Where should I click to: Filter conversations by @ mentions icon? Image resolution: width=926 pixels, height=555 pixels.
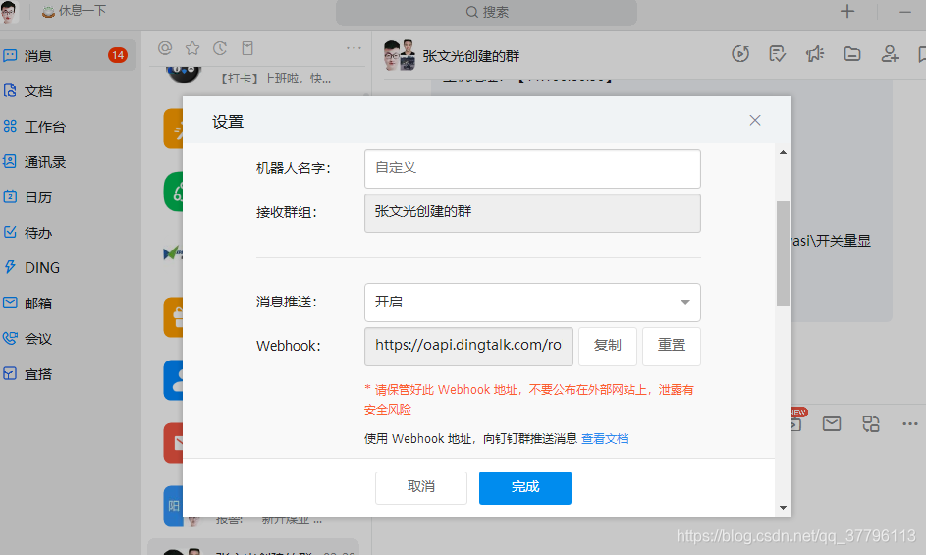pyautogui.click(x=165, y=48)
